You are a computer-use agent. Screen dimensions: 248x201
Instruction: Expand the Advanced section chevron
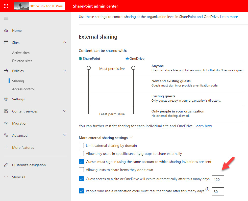[x=65, y=135]
